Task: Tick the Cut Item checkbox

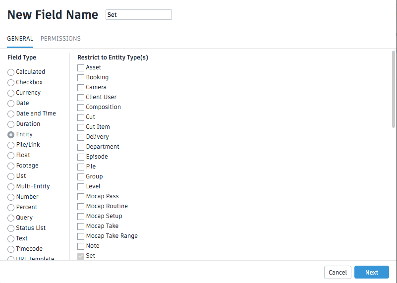Action: tap(81, 127)
